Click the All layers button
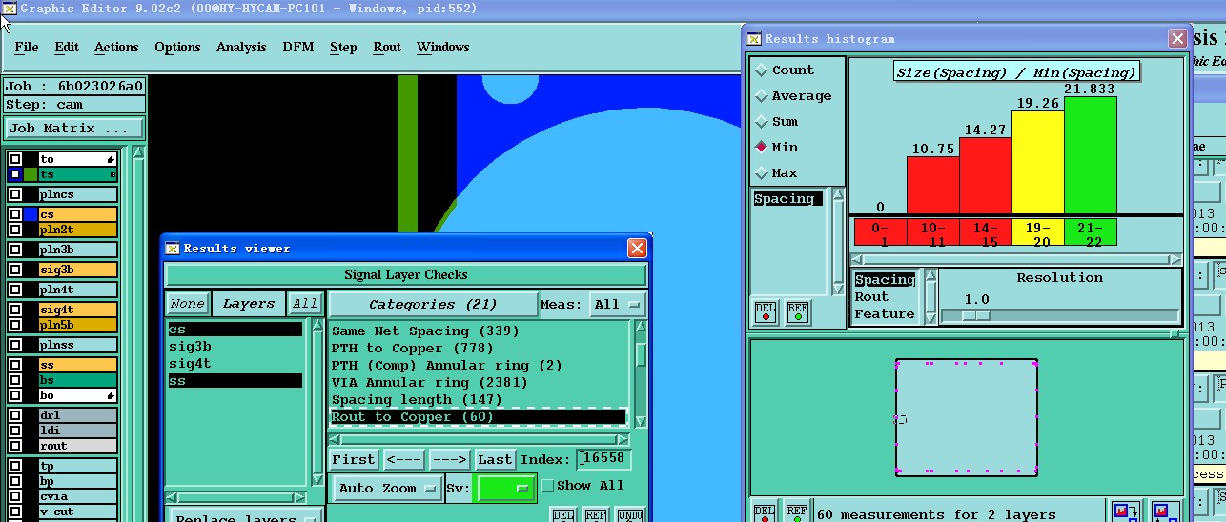The width and height of the screenshot is (1226, 522). pyautogui.click(x=305, y=304)
